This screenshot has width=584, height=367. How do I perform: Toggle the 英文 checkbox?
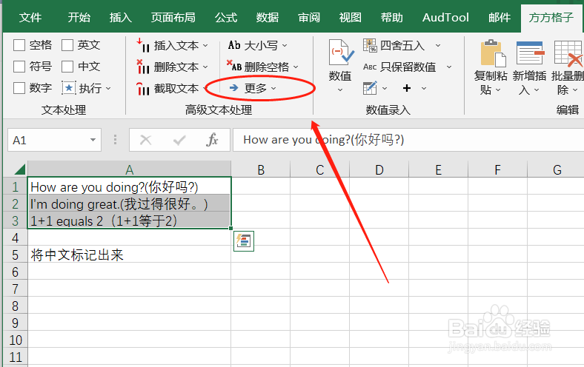[x=67, y=45]
